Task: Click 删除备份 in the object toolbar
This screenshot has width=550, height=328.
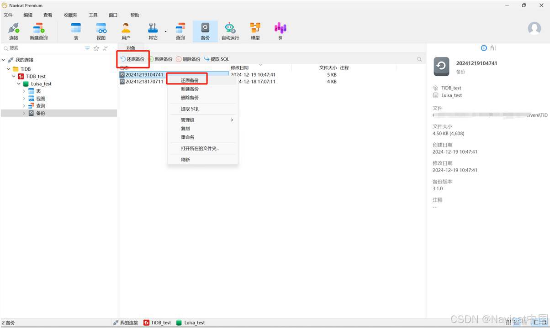Action: click(x=188, y=59)
